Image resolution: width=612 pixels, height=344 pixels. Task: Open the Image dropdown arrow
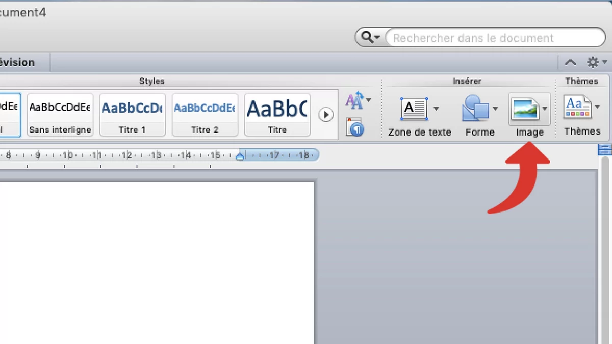click(545, 109)
